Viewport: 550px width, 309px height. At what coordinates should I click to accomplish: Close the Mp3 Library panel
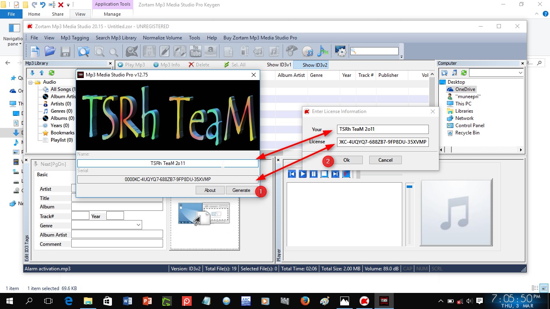tap(110, 64)
